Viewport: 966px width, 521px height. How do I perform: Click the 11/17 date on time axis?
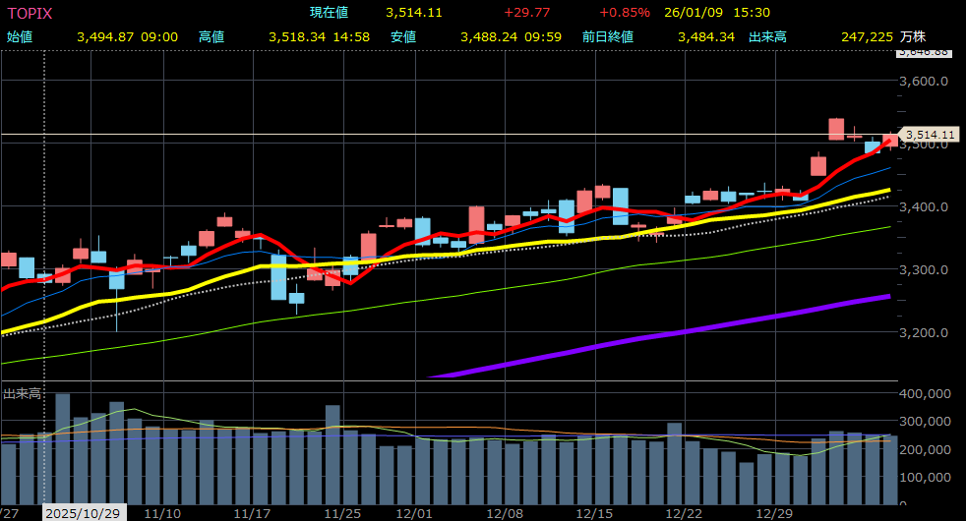point(253,513)
